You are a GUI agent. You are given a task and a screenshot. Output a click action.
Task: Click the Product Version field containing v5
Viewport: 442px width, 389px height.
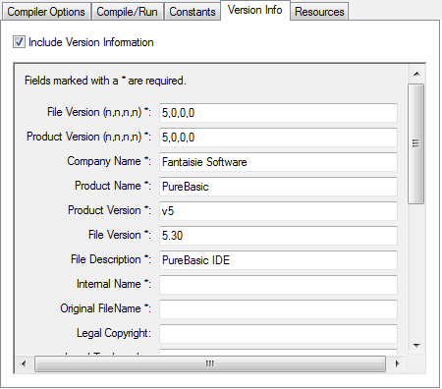278,211
